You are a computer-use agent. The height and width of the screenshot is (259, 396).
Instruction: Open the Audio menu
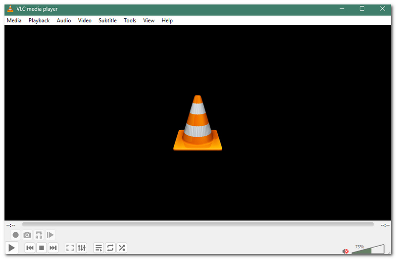point(64,20)
